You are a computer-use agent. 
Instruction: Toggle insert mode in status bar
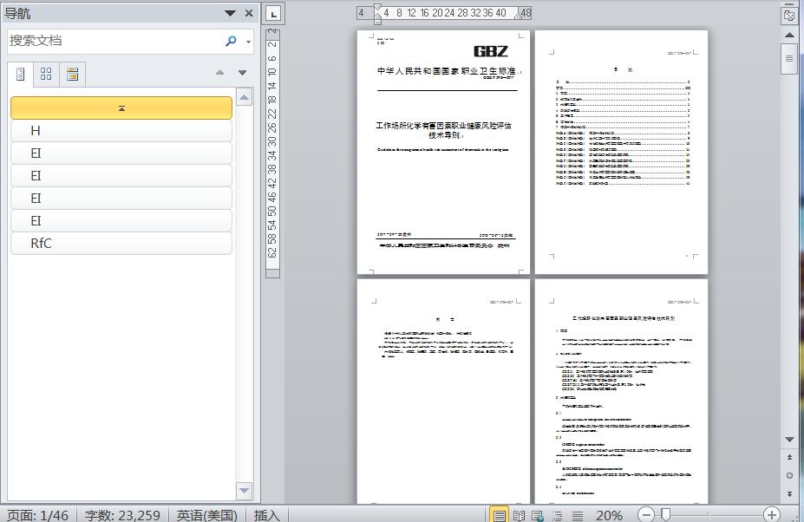point(266,515)
